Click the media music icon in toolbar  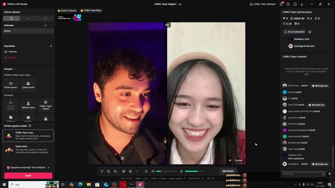[x=108, y=171]
